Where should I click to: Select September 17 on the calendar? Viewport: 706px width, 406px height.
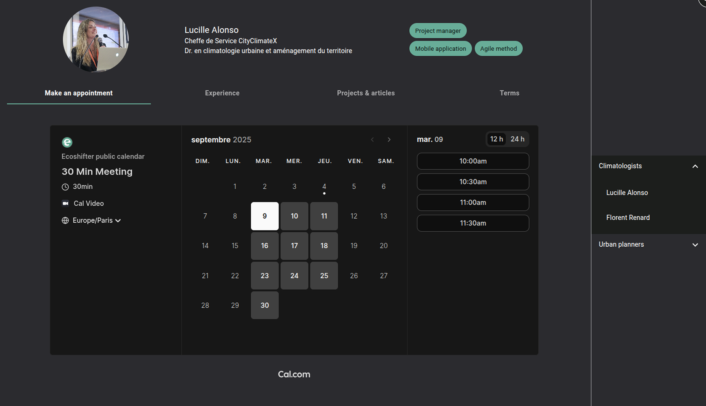coord(294,246)
